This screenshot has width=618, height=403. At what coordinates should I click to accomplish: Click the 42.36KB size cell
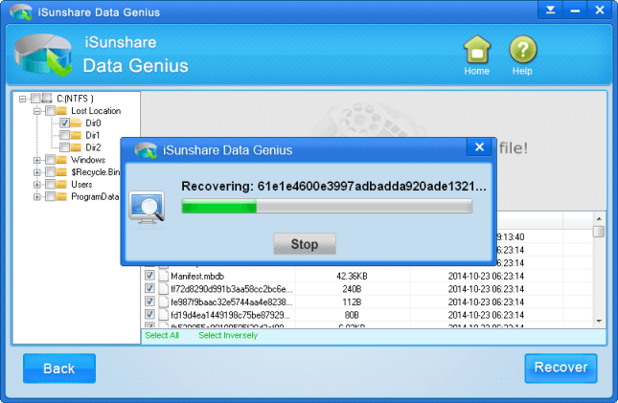point(352,276)
